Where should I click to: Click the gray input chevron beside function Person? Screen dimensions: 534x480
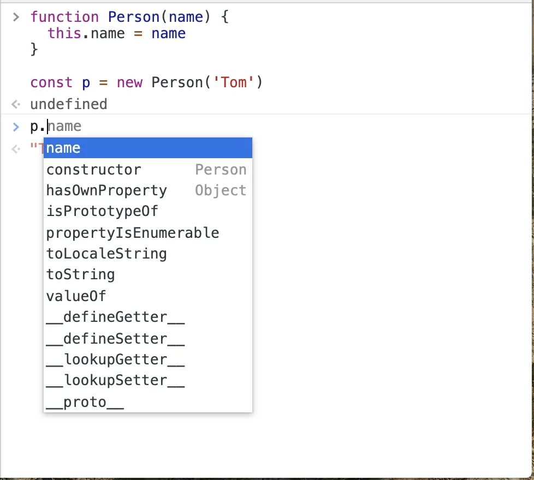[x=16, y=17]
